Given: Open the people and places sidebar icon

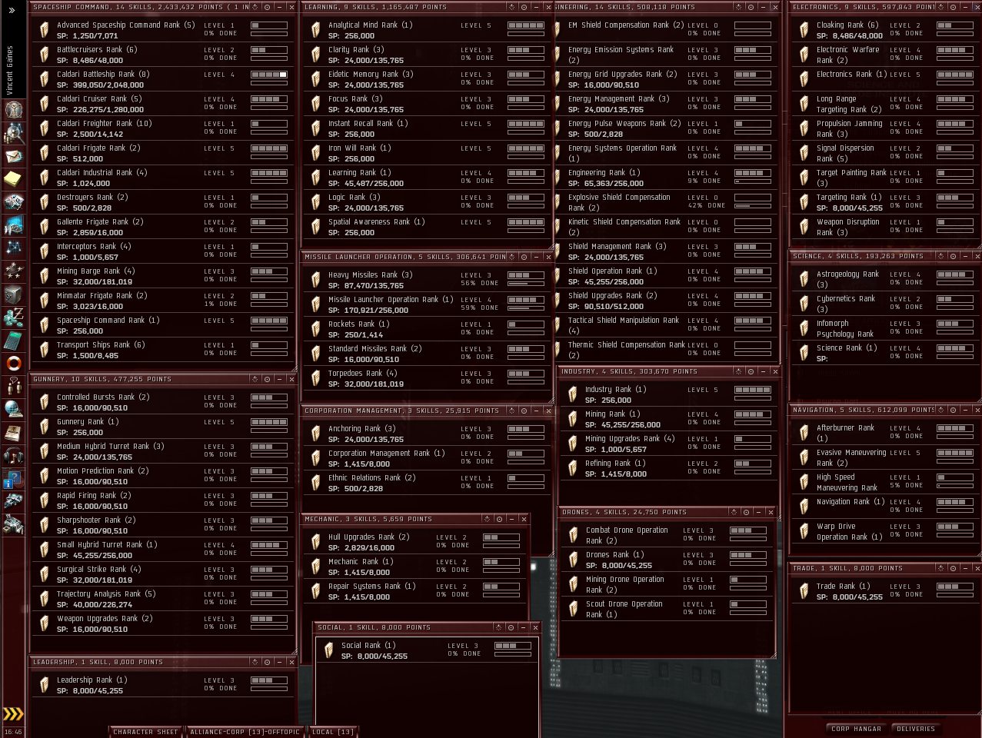Looking at the screenshot, I should (13, 132).
